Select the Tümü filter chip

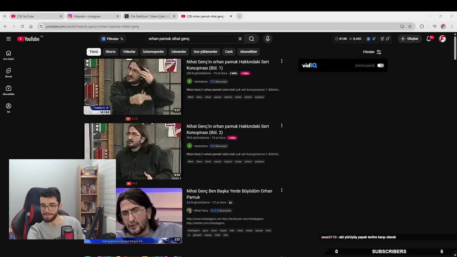tap(94, 52)
